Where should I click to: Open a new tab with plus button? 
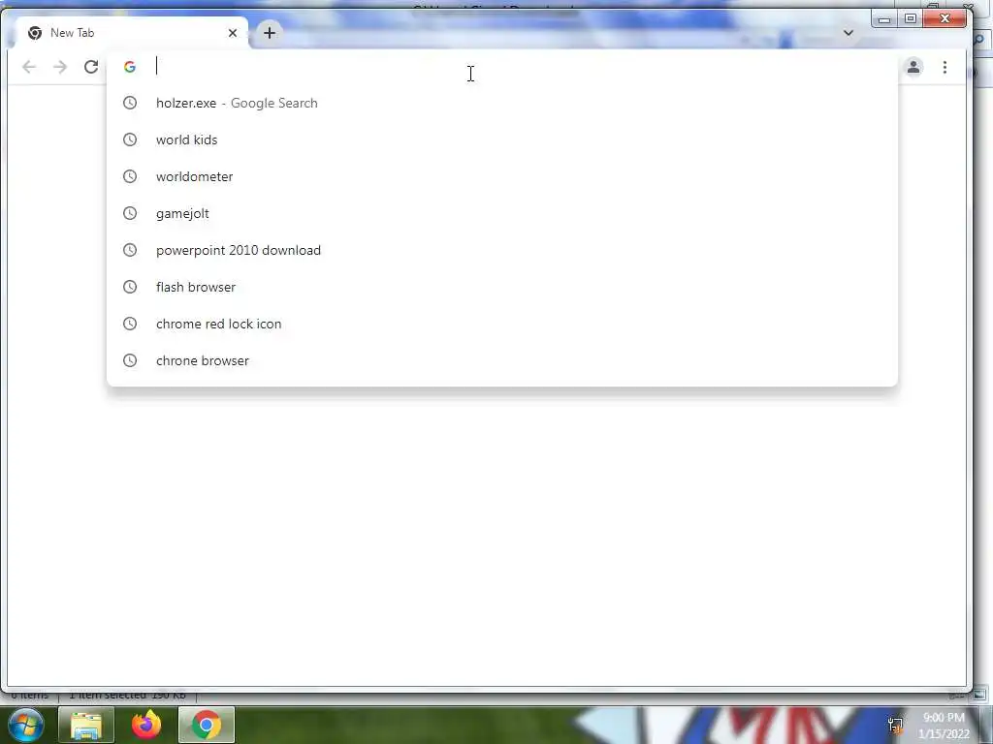(270, 33)
